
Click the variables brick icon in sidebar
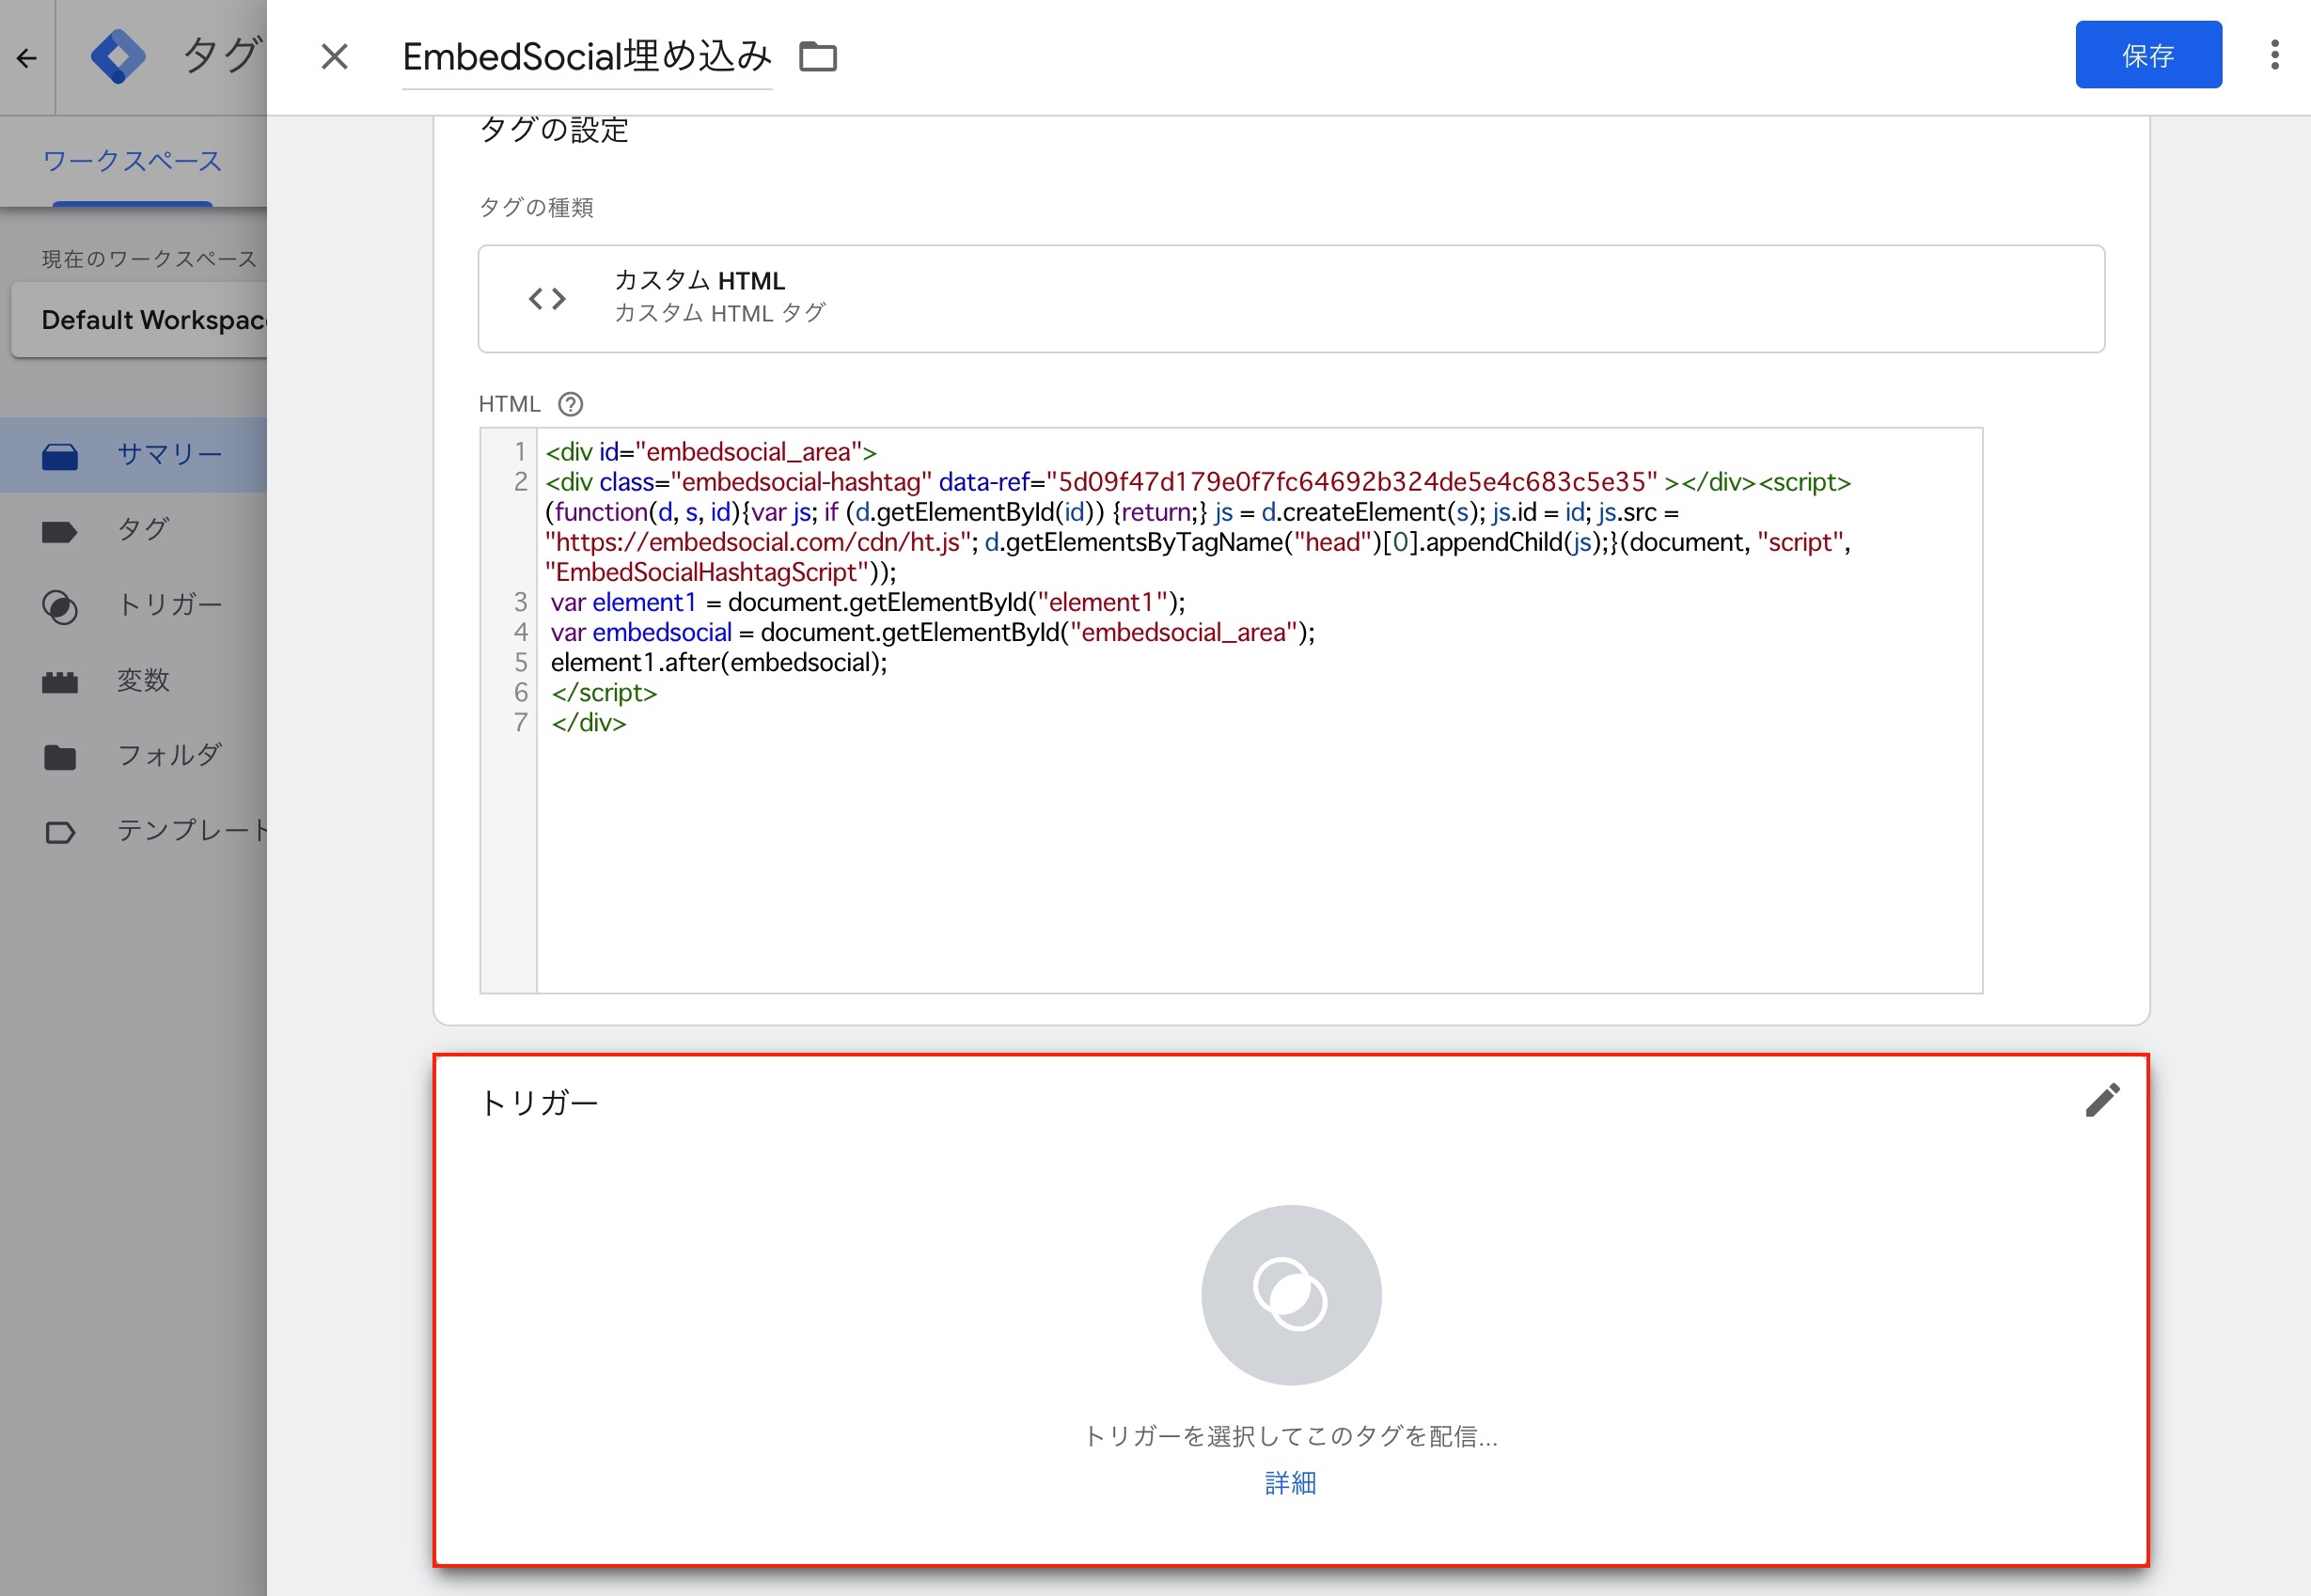[x=60, y=682]
